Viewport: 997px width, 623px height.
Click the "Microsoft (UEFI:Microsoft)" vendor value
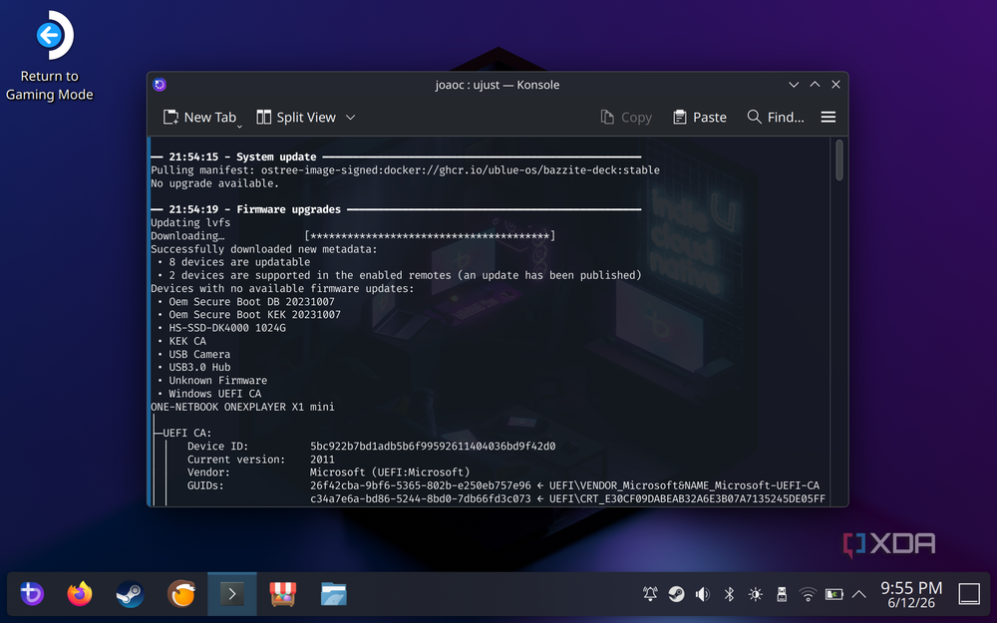390,472
